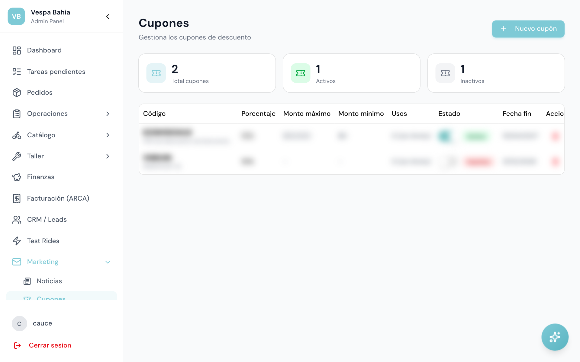Screen dimensions: 580x362
Task: Click the VB logo avatar
Action: pos(16,16)
